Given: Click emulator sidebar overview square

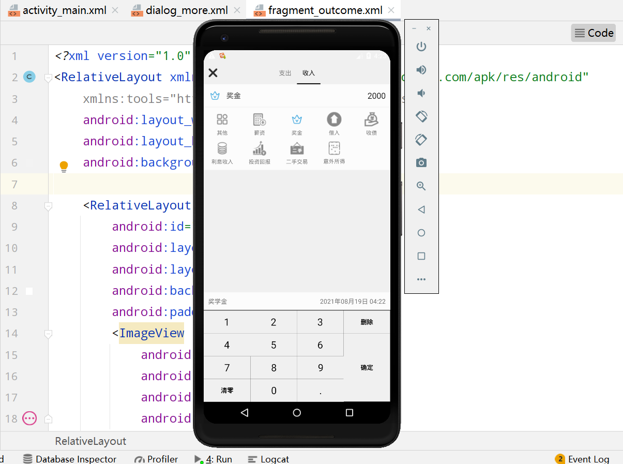Looking at the screenshot, I should (421, 256).
